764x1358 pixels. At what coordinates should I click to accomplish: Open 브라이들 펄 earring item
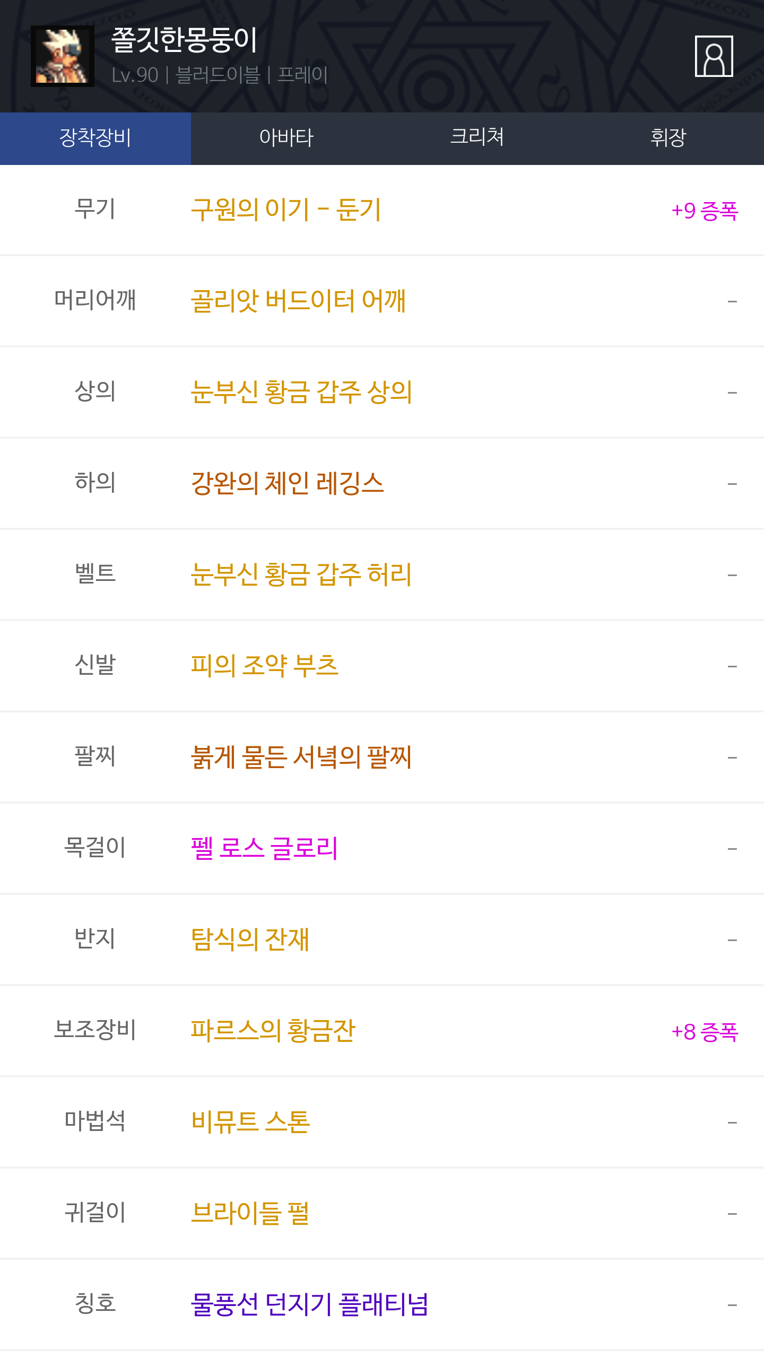pyautogui.click(x=250, y=1213)
